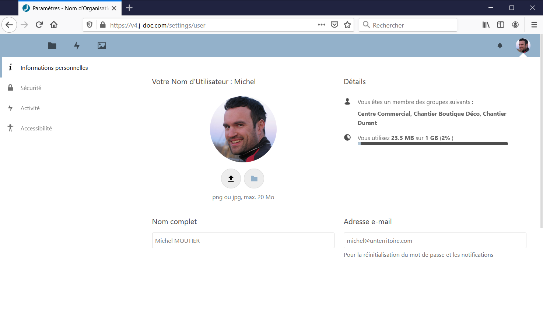Reload the current page

[x=39, y=25]
